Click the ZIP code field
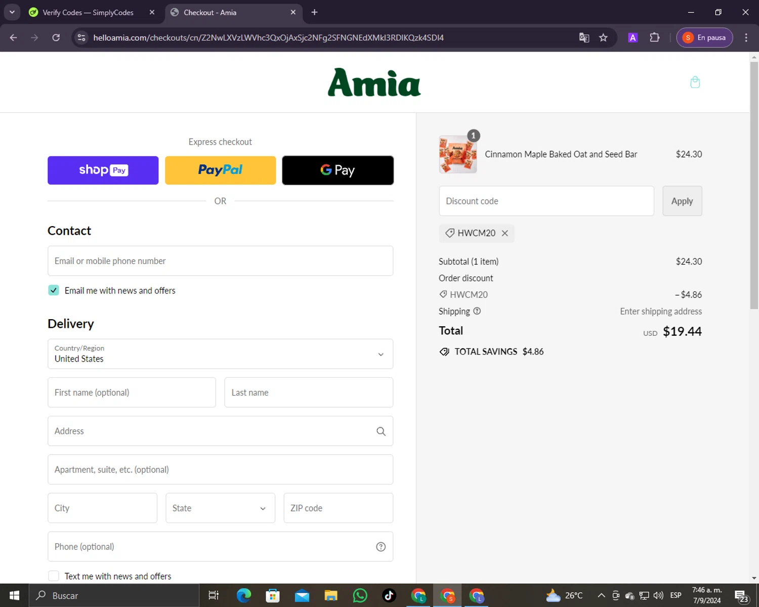 (338, 508)
